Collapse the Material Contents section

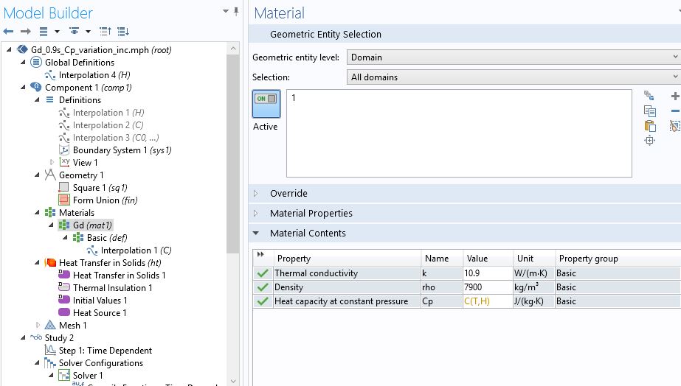coord(257,234)
